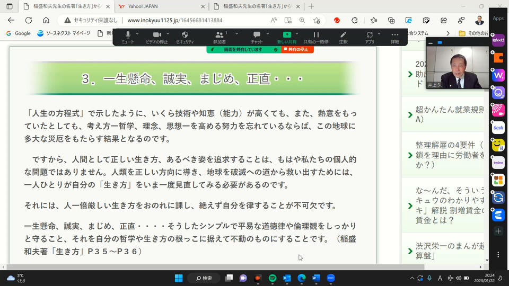Open the share page icon
This screenshot has width=509, height=286.
[x=444, y=20]
